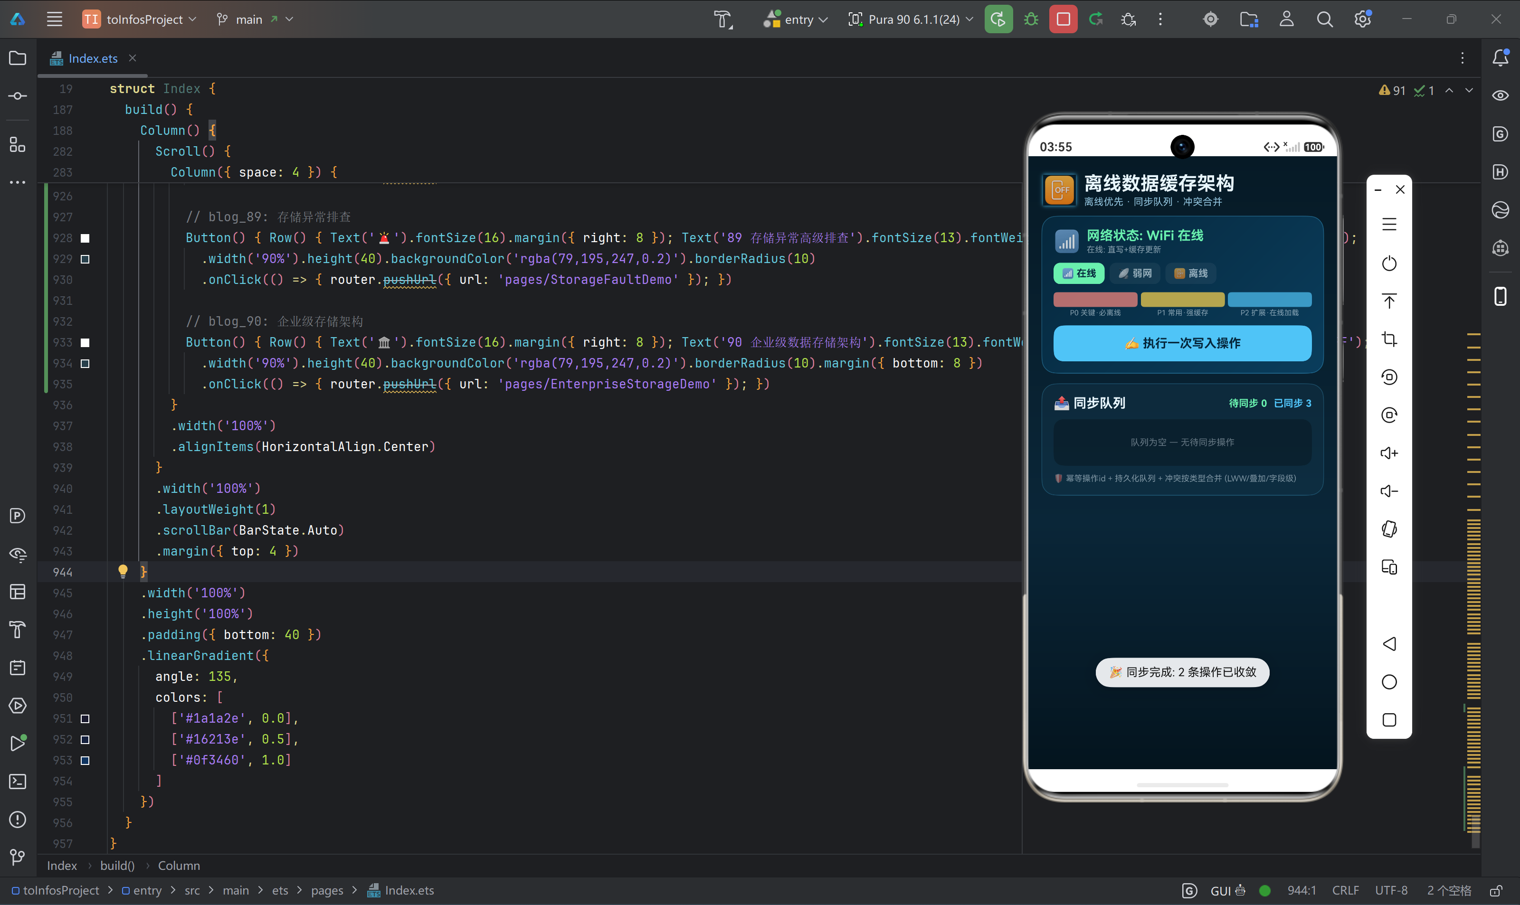This screenshot has width=1520, height=905.
Task: Decrease emulator volume
Action: click(x=1389, y=491)
